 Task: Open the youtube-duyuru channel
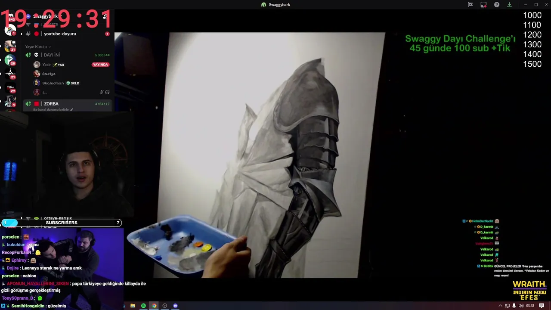pyautogui.click(x=60, y=34)
